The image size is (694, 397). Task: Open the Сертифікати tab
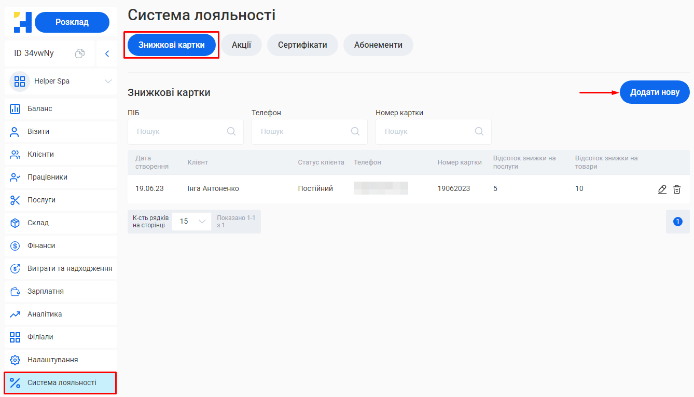pyautogui.click(x=302, y=45)
